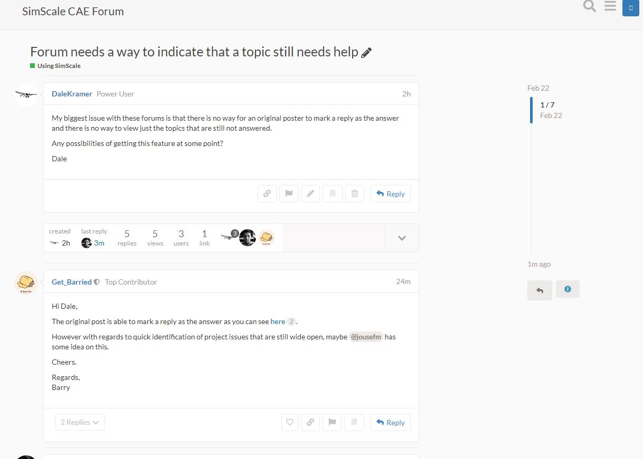Edit DaleKramer's post with pencil button
This screenshot has height=459, width=643.
pos(310,194)
